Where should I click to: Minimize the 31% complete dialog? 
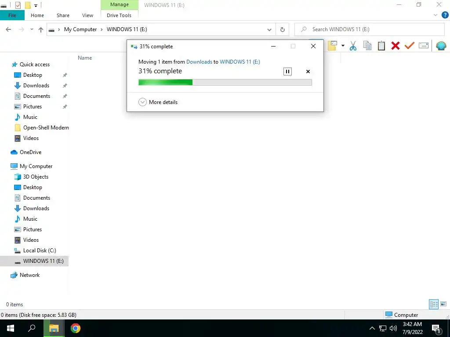click(x=273, y=46)
